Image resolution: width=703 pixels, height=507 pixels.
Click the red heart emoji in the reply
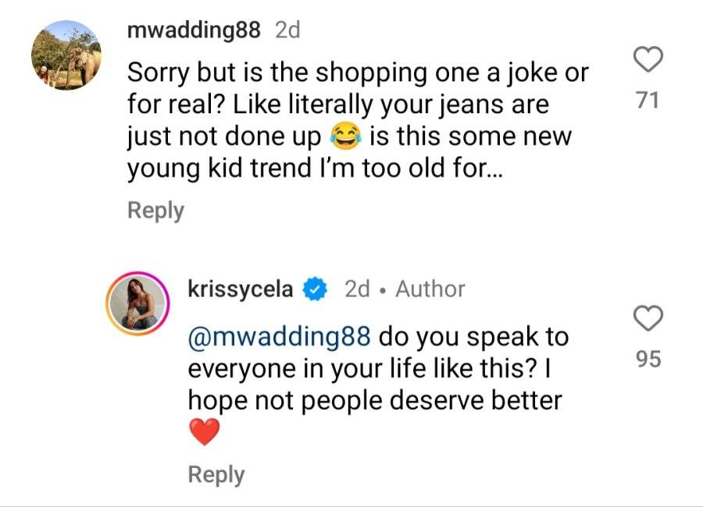pos(204,432)
